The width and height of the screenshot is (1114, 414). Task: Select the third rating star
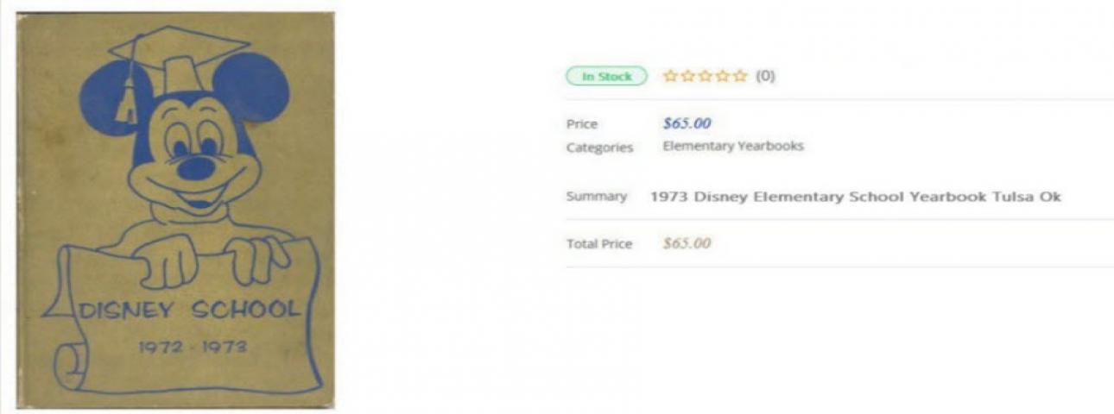tap(705, 76)
